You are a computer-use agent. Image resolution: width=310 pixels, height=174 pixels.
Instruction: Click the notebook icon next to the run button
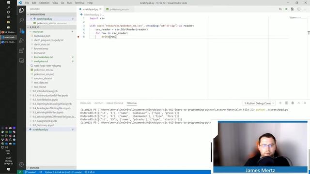(x=292, y=9)
